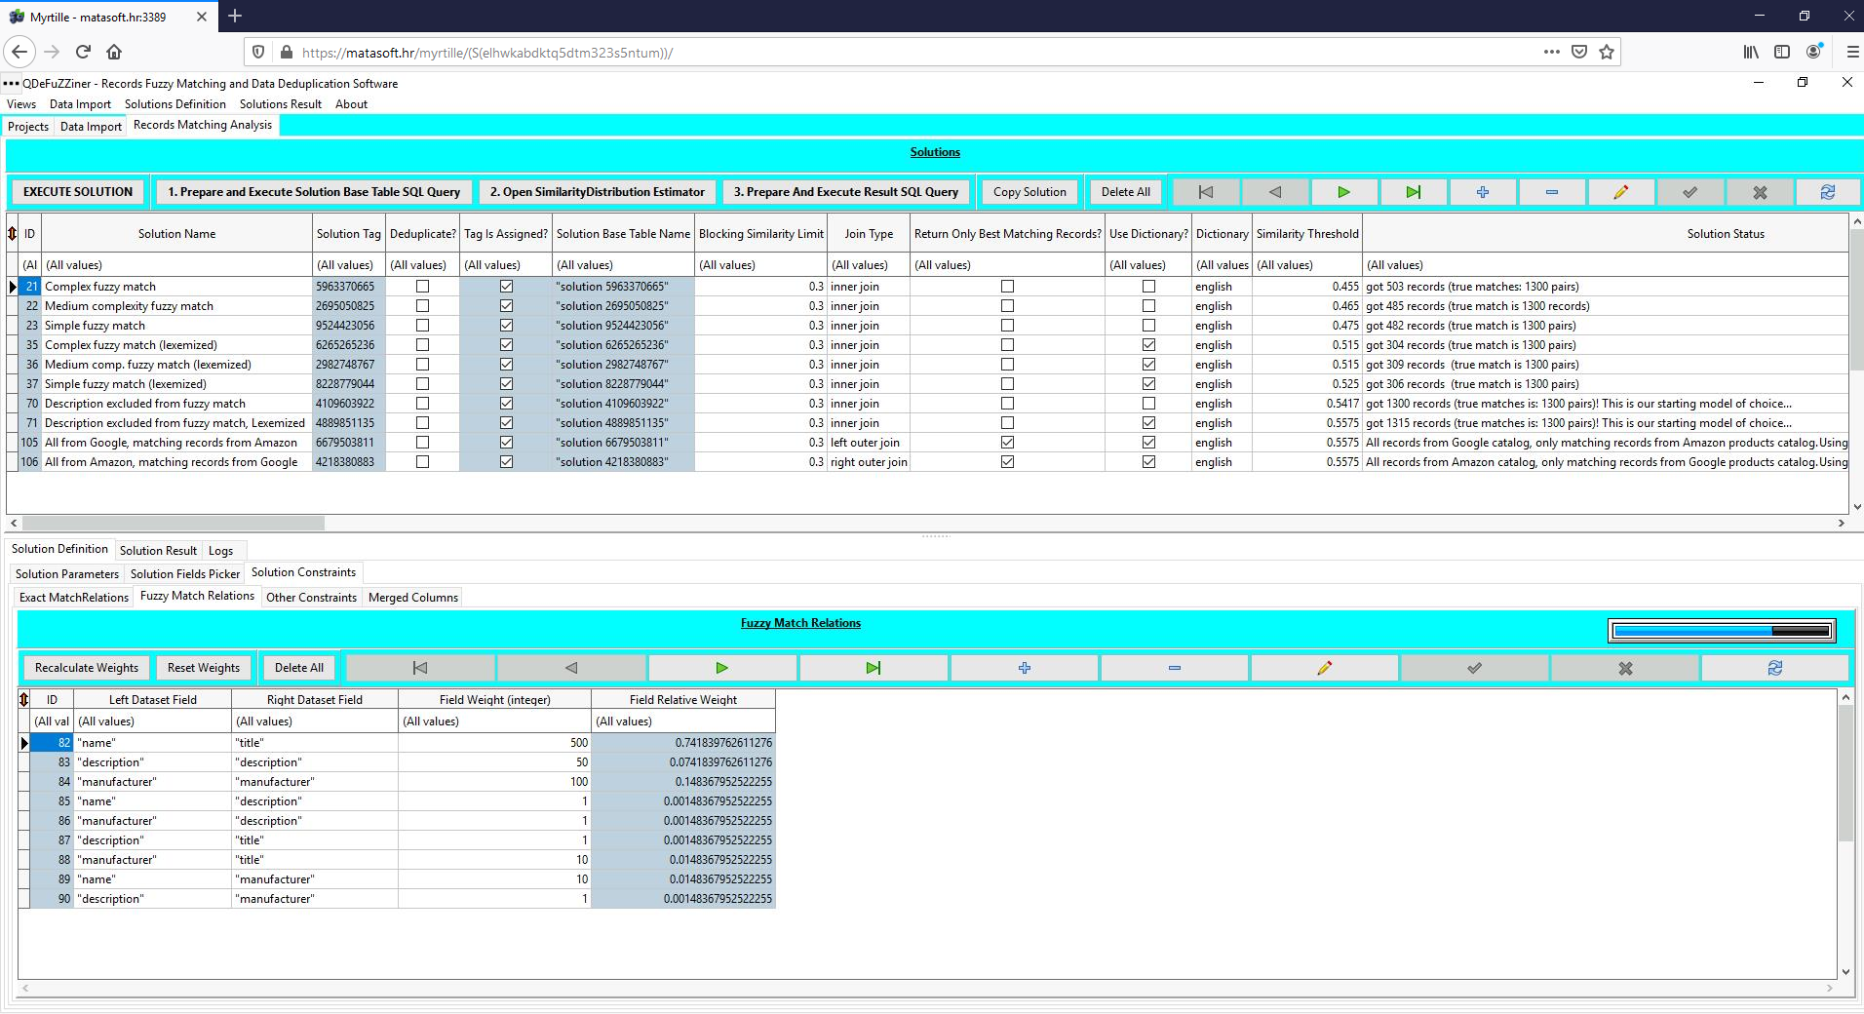Cancel fuzzy match relation edit with X
Viewport: 1864px width, 1014px height.
pos(1625,668)
